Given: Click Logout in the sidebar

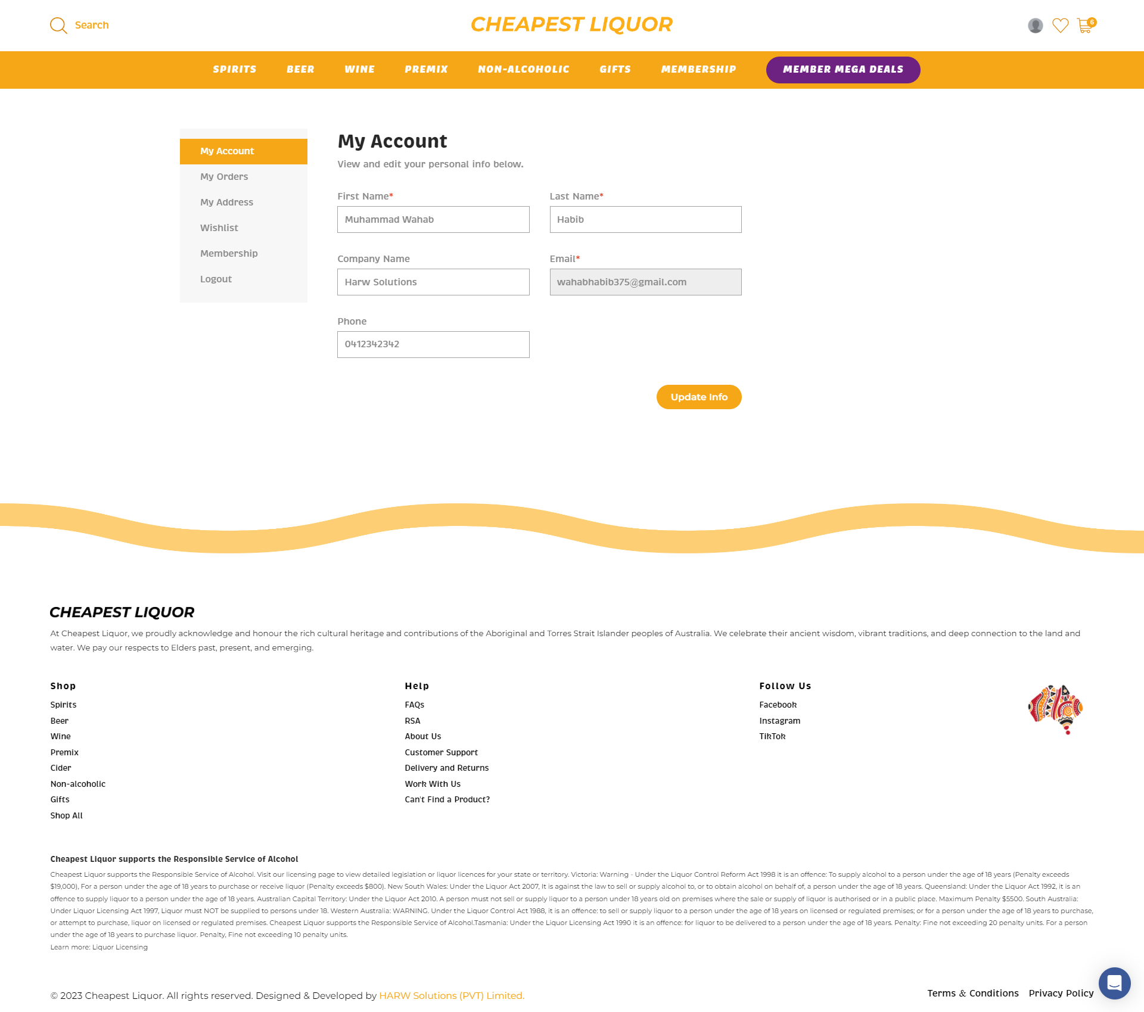Looking at the screenshot, I should (244, 279).
